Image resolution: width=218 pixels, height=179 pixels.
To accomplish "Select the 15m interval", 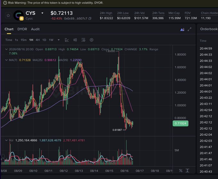I will pyautogui.click(x=23, y=40).
